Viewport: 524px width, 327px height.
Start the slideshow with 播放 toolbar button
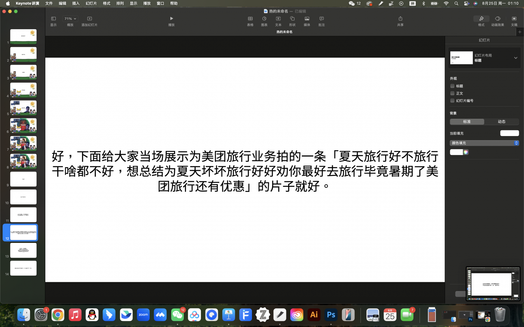coord(171,19)
